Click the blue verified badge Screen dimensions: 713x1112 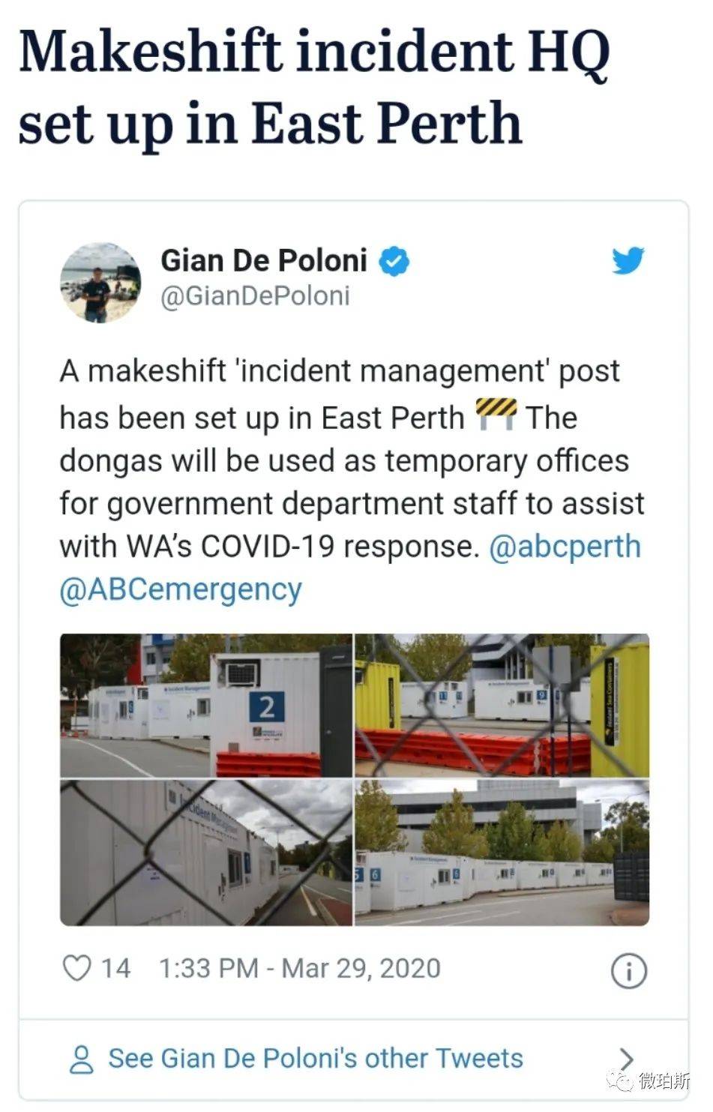point(394,262)
